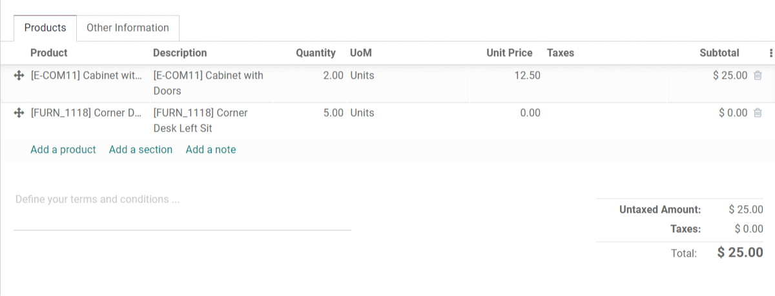
Task: Grab the drag handle for E-COM11 row
Action: (19, 75)
